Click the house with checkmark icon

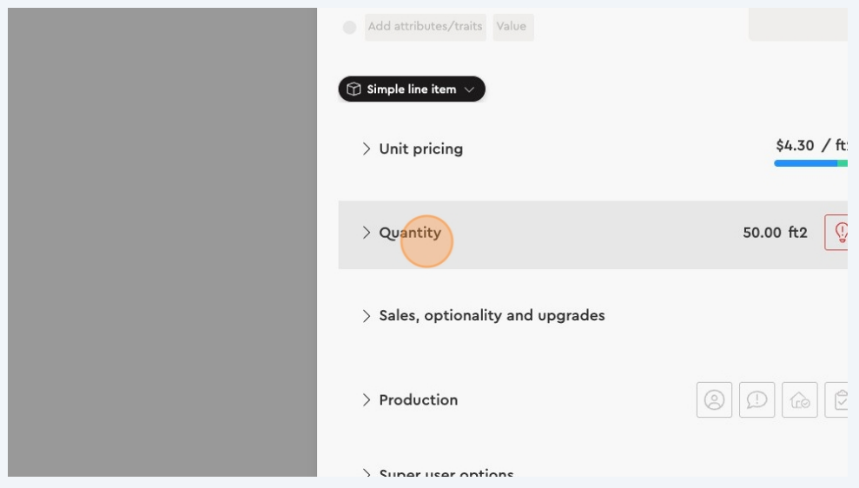799,399
